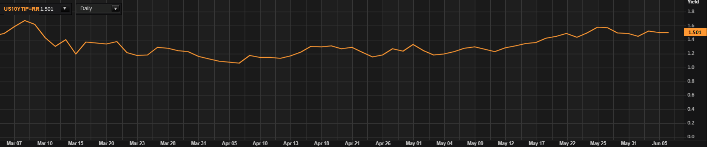Click the Yield axis title
This screenshot has width=707, height=147.
[x=693, y=2]
